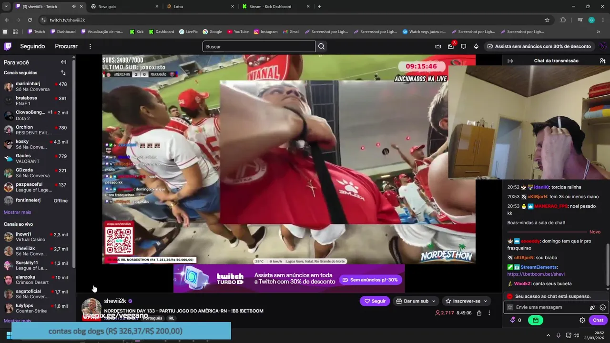The height and width of the screenshot is (343, 610).
Task: Click Português stream tag
Action: 152,318
